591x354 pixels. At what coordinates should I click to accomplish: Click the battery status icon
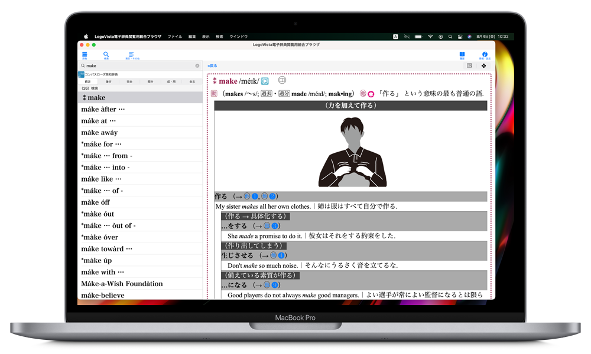tap(418, 37)
